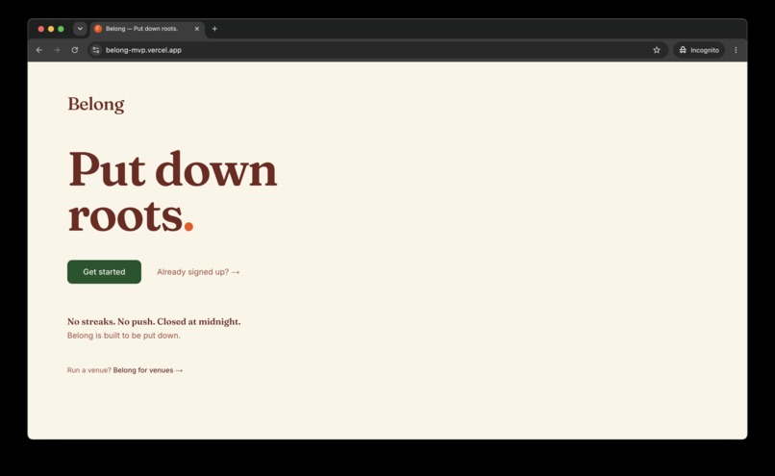Open site information icon in address bar

[96, 50]
